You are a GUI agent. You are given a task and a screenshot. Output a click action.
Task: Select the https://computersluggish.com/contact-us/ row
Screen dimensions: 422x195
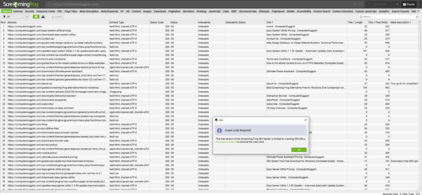click(58, 39)
